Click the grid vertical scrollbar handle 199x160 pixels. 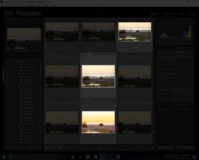(x=154, y=132)
